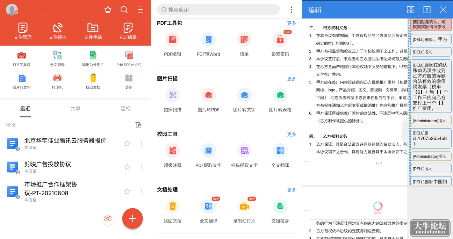The width and height of the screenshot is (453, 239).
Task: Open PDF编辑 in PDF工具包 section
Action: (173, 44)
